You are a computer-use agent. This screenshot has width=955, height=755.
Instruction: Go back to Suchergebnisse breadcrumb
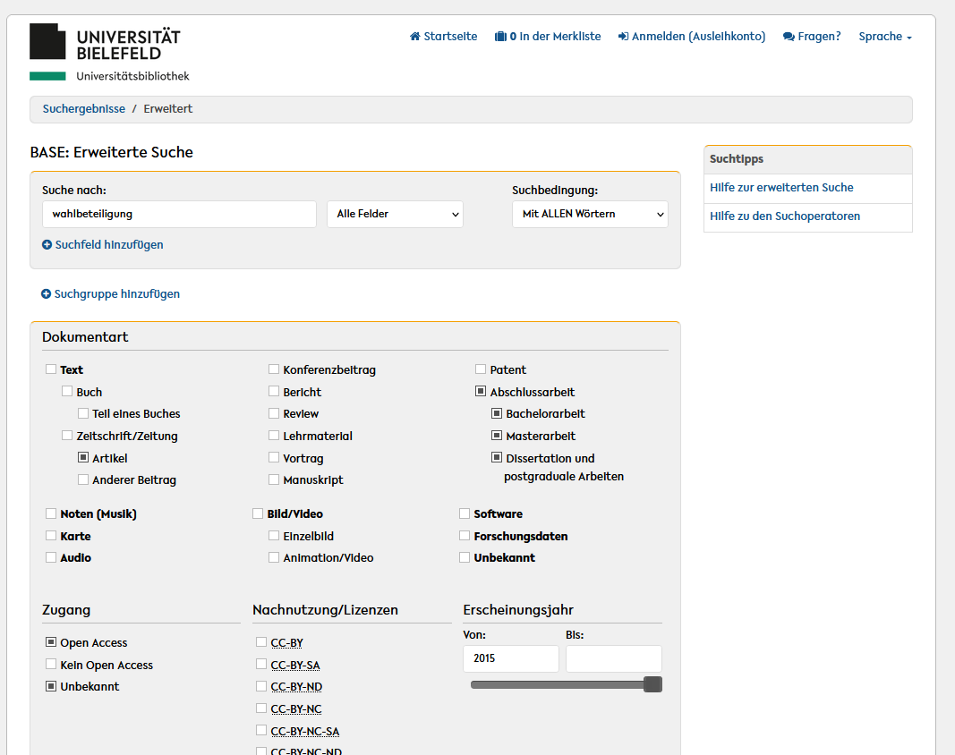[x=84, y=109]
